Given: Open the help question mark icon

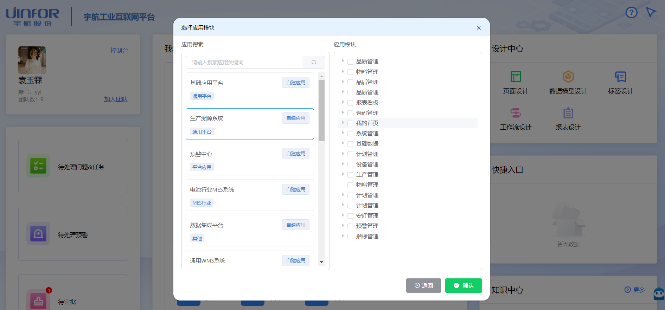Looking at the screenshot, I should tap(631, 13).
